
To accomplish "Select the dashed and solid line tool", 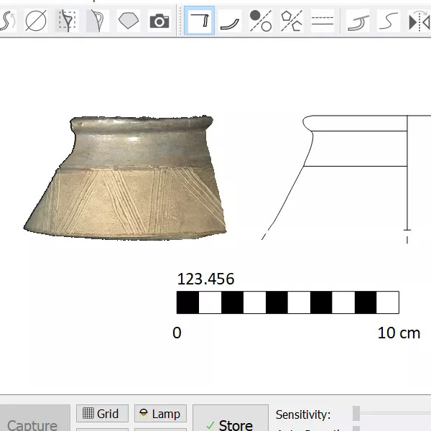I will 323,21.
